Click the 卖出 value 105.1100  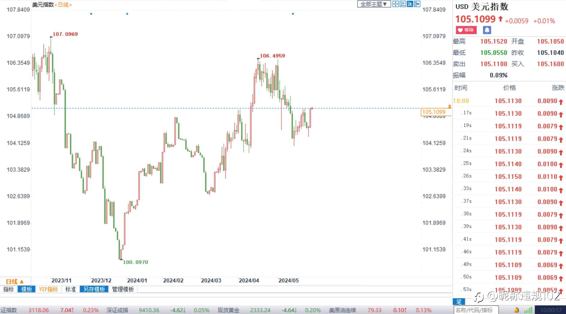[x=494, y=64]
